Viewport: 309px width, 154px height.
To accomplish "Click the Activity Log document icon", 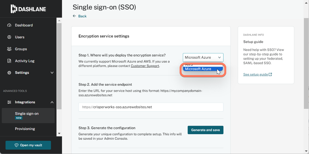I will [x=9, y=61].
